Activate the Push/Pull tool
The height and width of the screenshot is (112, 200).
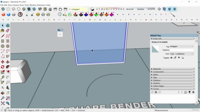point(7,62)
